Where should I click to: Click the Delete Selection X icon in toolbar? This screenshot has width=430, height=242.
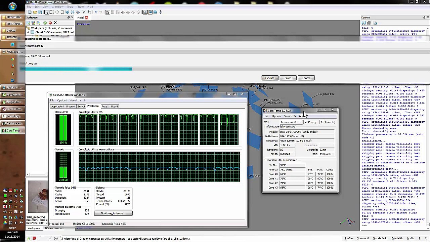pyautogui.click(x=84, y=12)
